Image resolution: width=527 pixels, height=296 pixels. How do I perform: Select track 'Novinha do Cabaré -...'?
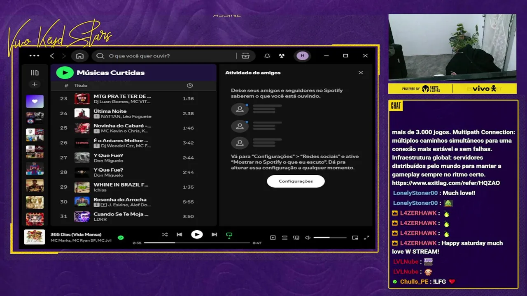tap(133, 128)
